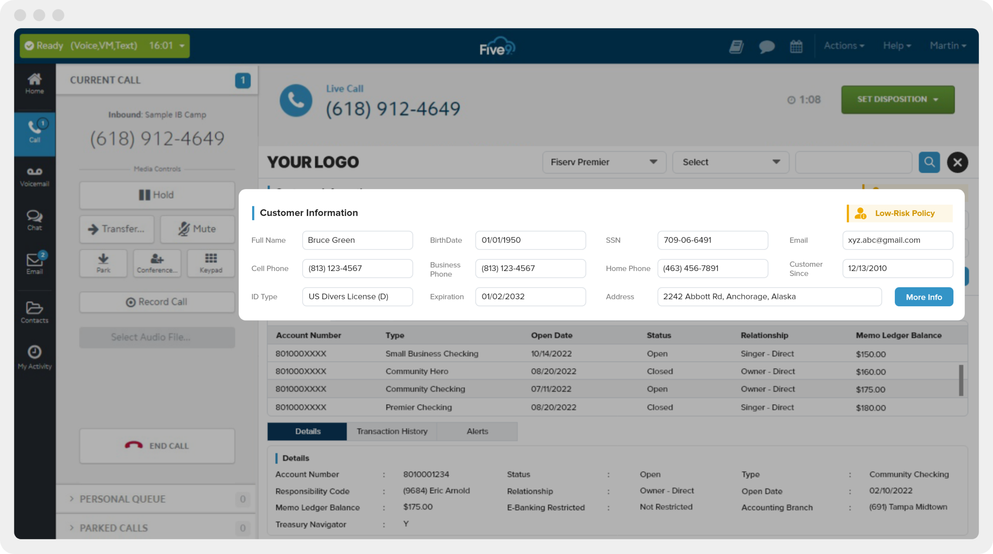Select the Community Checking account row
The image size is (993, 554).
pyautogui.click(x=617, y=389)
